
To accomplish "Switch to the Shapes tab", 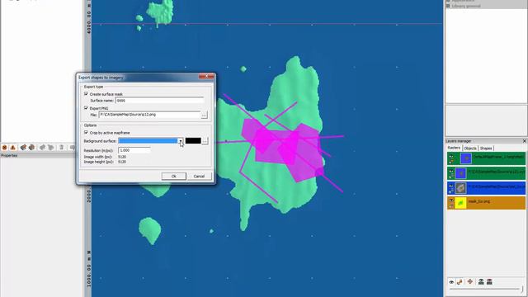I will (486, 148).
